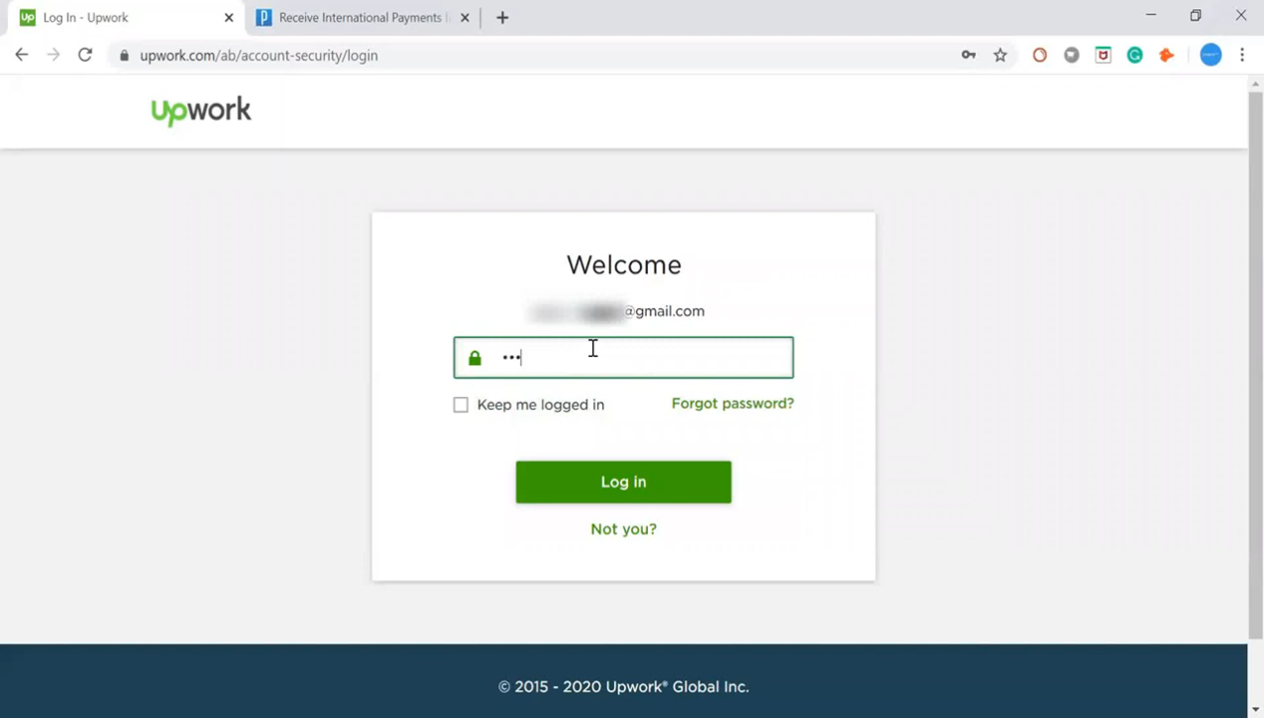Open saved passwords key icon
Image resolution: width=1264 pixels, height=718 pixels.
click(x=968, y=56)
